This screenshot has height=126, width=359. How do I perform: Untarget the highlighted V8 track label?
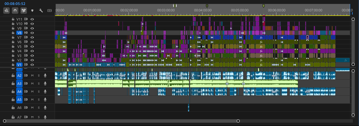click(19, 33)
